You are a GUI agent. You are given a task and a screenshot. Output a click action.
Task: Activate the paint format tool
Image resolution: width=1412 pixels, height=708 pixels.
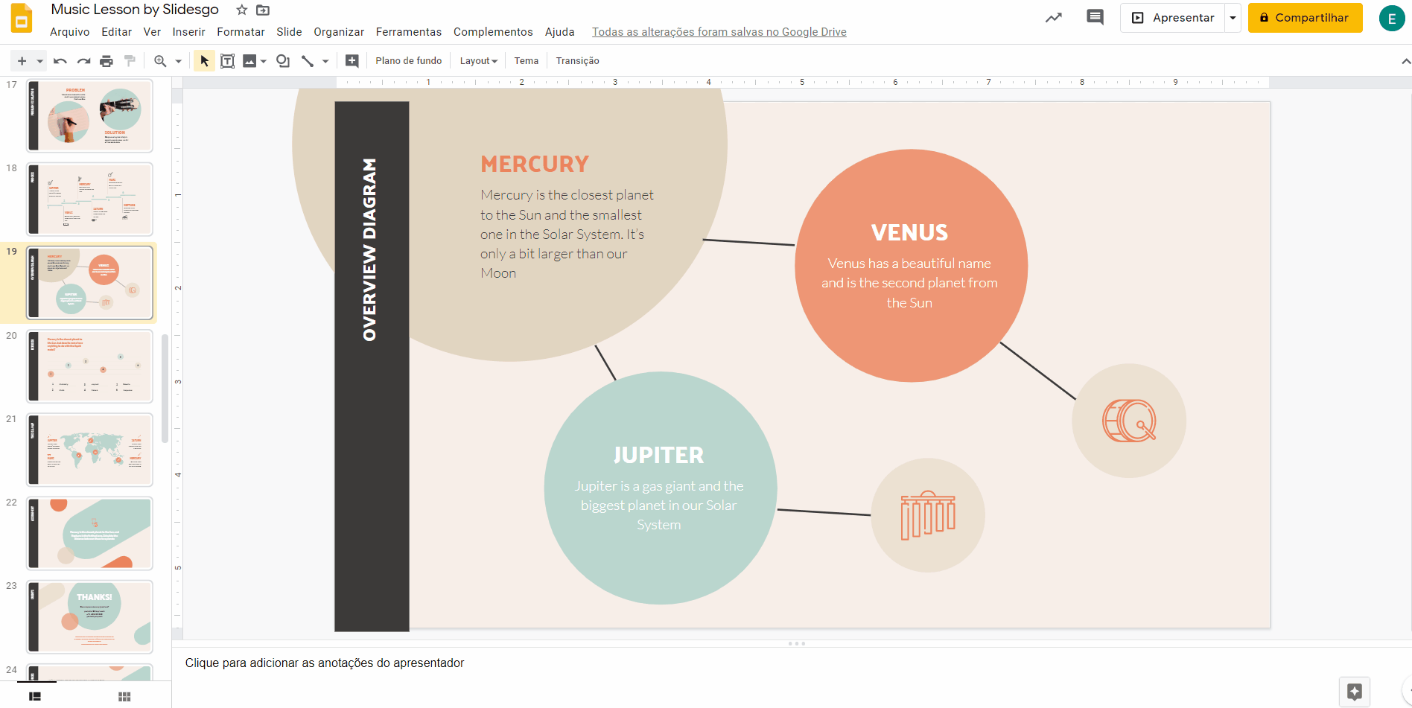tap(130, 61)
